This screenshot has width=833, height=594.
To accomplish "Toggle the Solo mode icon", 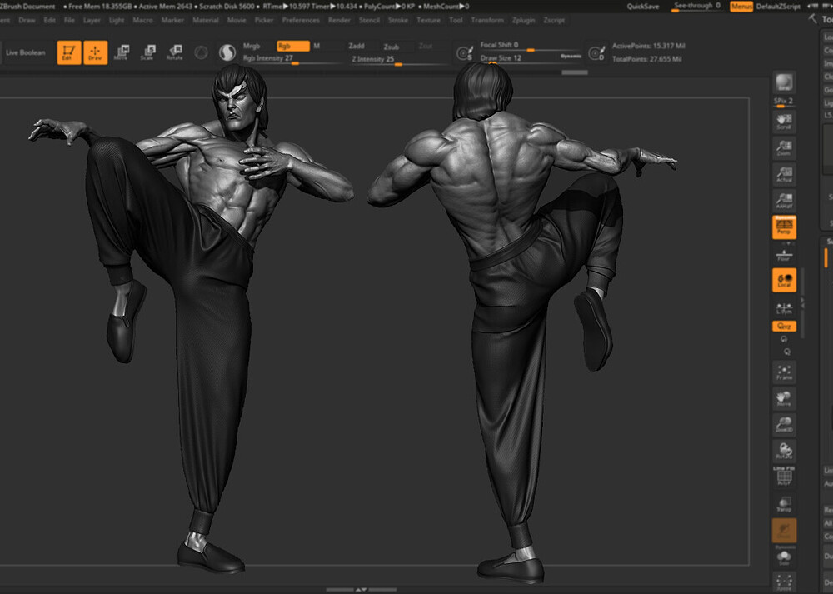I will click(x=784, y=557).
